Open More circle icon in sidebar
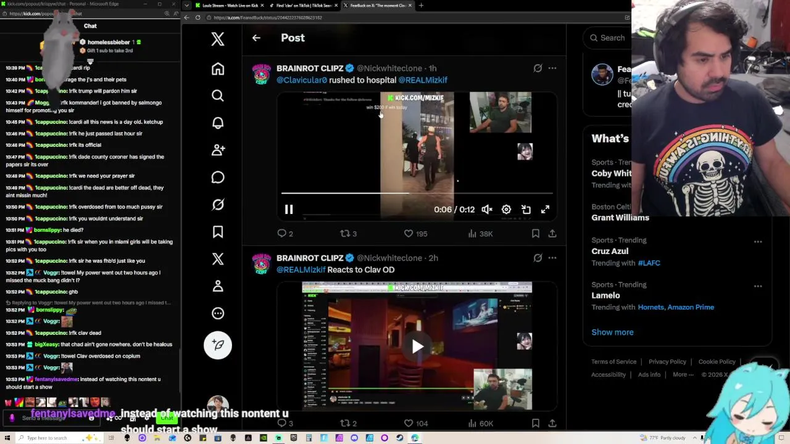This screenshot has height=444, width=790. tap(218, 313)
